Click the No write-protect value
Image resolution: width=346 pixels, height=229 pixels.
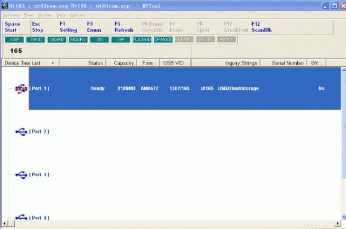pyautogui.click(x=321, y=89)
